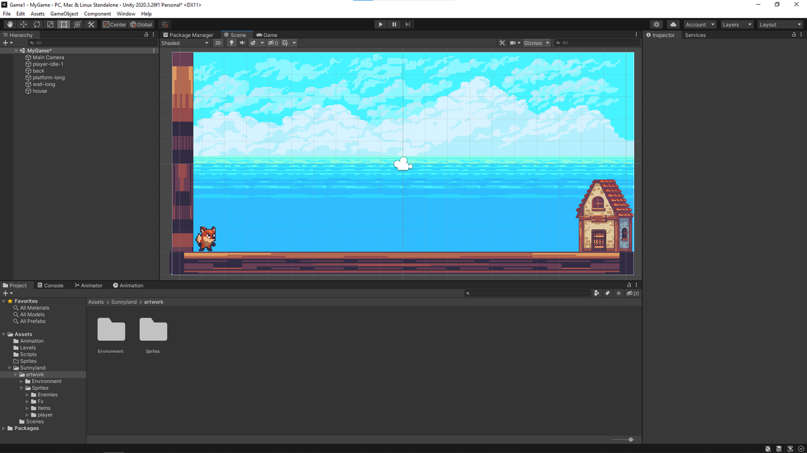Click the Pause button

(x=394, y=24)
